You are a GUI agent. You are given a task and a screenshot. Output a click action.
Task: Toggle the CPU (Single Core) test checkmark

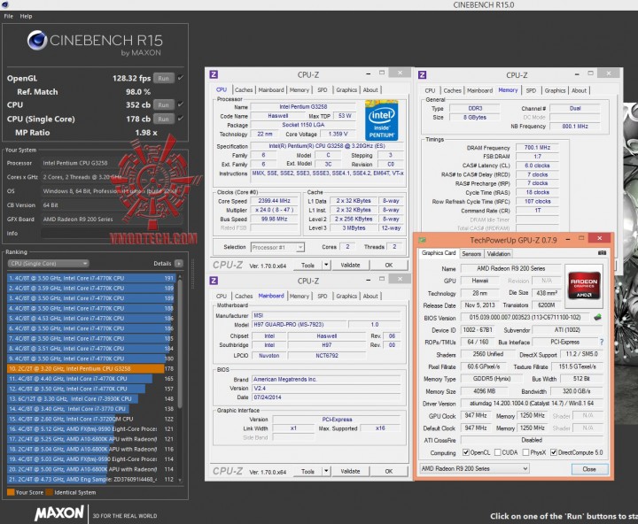pos(181,119)
